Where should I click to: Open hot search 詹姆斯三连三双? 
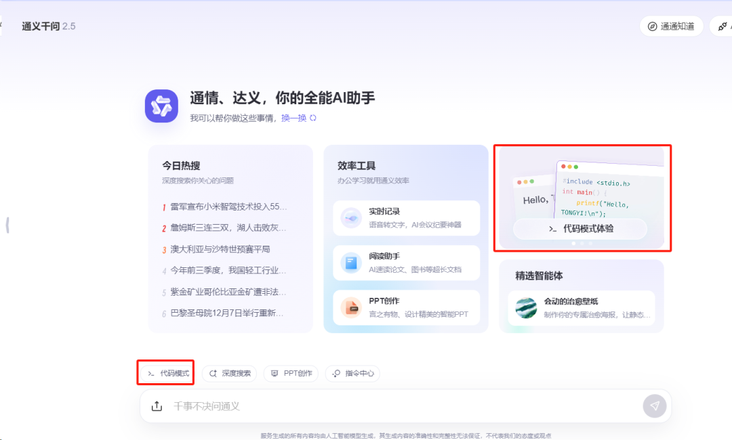[x=228, y=227]
